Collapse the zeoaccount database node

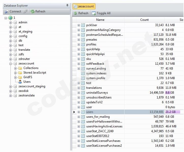pyautogui.click(x=10, y=64)
